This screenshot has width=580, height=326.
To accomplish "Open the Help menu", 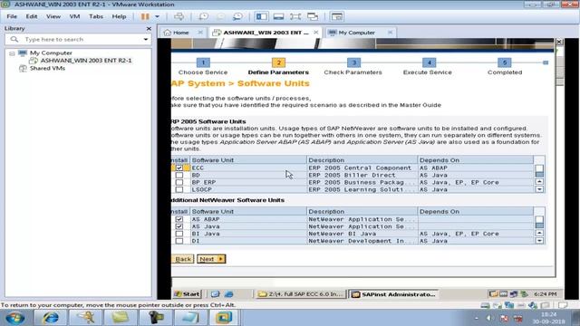I will point(119,16).
